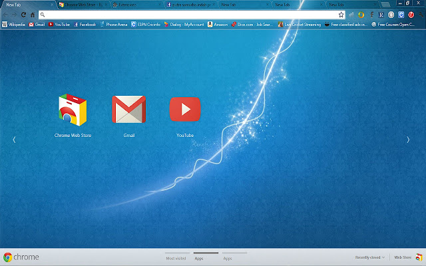This screenshot has width=426, height=266.
Task: Click the blue R extension icon
Action: [381, 15]
